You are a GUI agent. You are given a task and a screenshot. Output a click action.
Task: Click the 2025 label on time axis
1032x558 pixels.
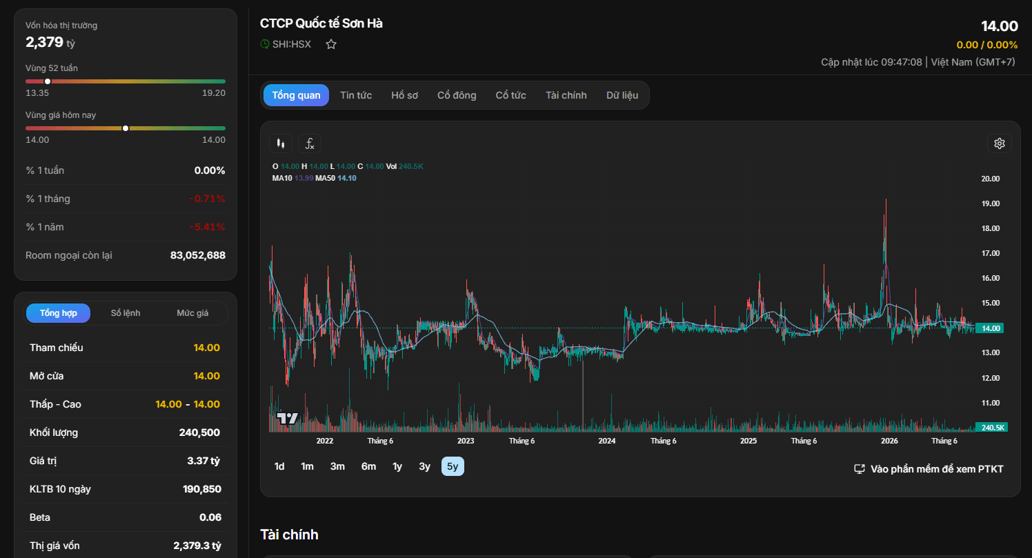click(748, 441)
